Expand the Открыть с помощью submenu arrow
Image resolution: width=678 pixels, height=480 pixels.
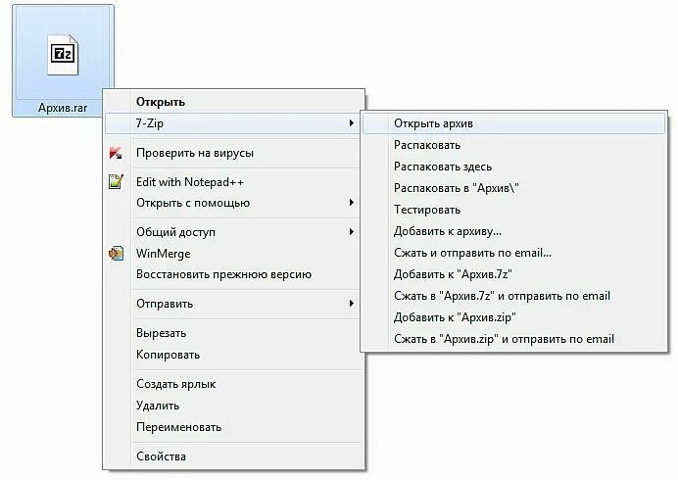(x=351, y=203)
